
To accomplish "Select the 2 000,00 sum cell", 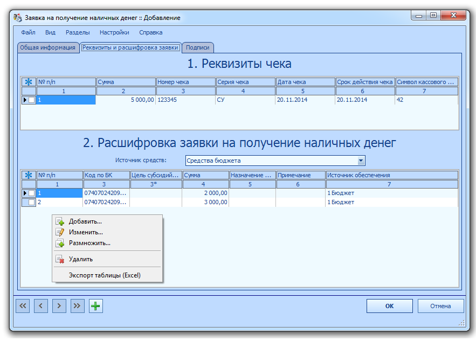I will (205, 193).
